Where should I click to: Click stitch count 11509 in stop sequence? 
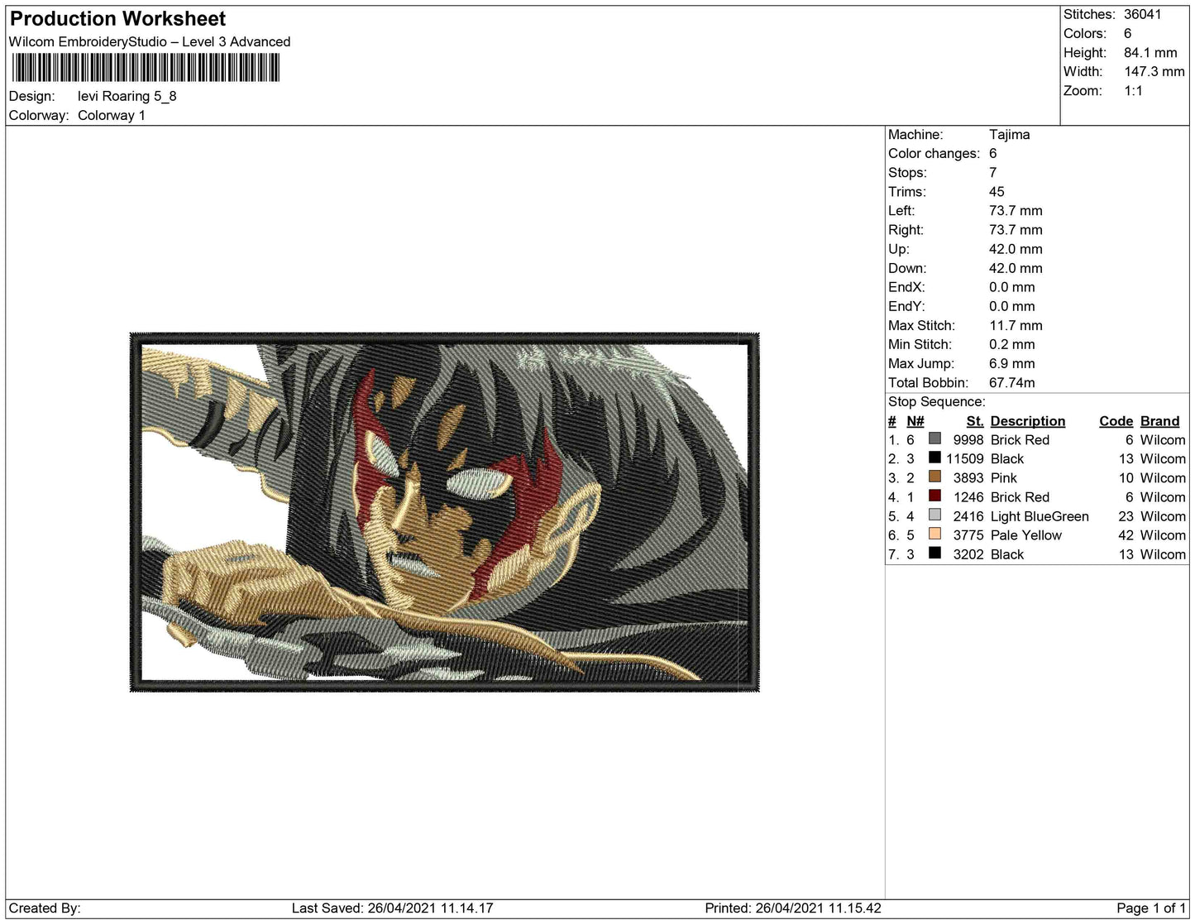[x=965, y=459]
